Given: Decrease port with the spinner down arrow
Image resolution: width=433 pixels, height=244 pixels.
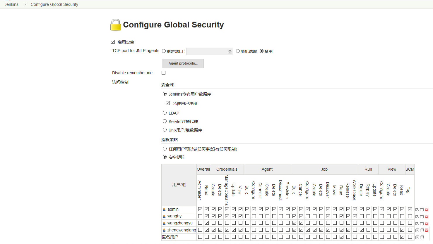Looking at the screenshot, I should click(230, 53).
